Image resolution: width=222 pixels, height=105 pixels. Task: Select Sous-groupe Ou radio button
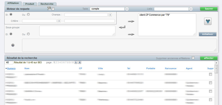[x=28, y=34]
